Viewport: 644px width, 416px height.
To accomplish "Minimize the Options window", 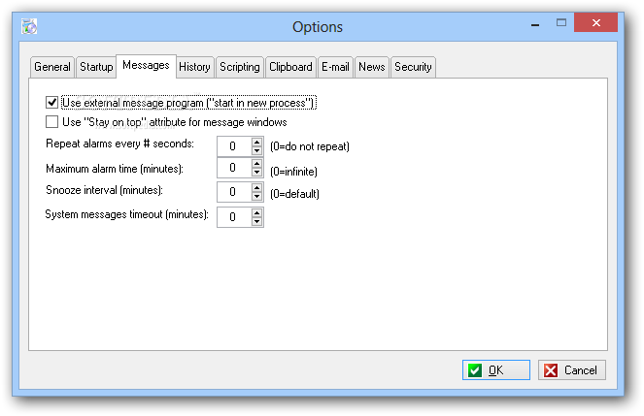I will pos(535,24).
